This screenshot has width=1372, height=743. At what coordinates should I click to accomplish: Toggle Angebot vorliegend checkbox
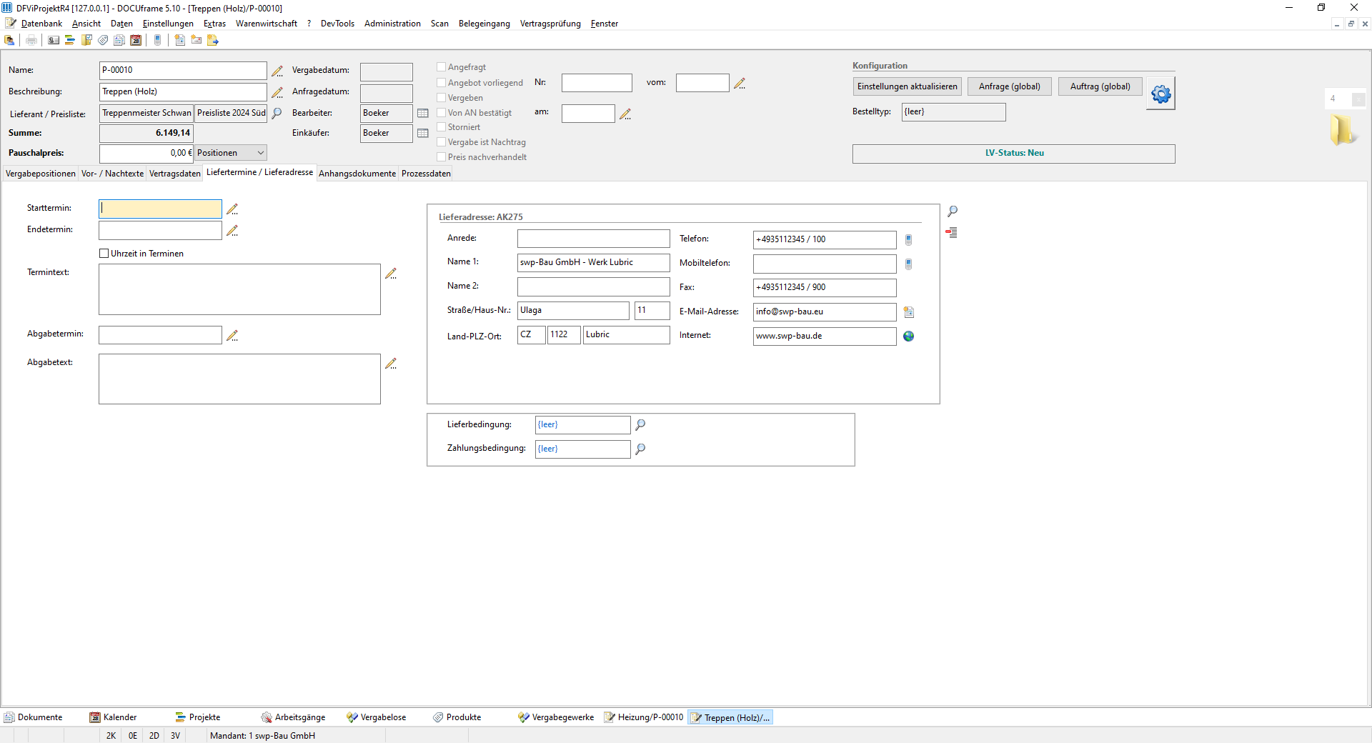click(442, 83)
